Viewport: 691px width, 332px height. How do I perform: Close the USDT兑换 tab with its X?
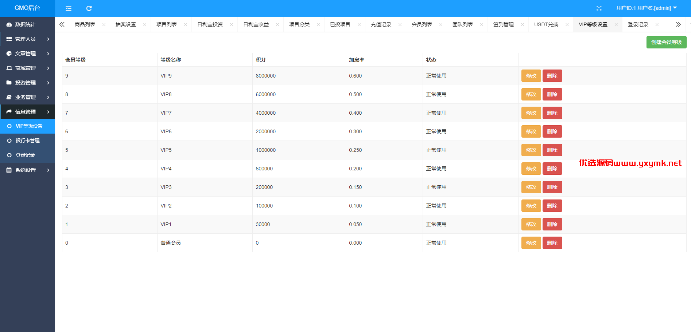point(567,24)
